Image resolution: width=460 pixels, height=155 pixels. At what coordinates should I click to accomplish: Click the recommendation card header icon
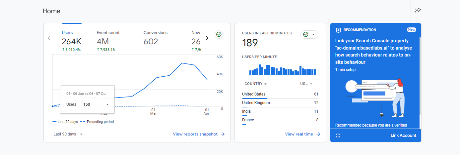pyautogui.click(x=338, y=30)
